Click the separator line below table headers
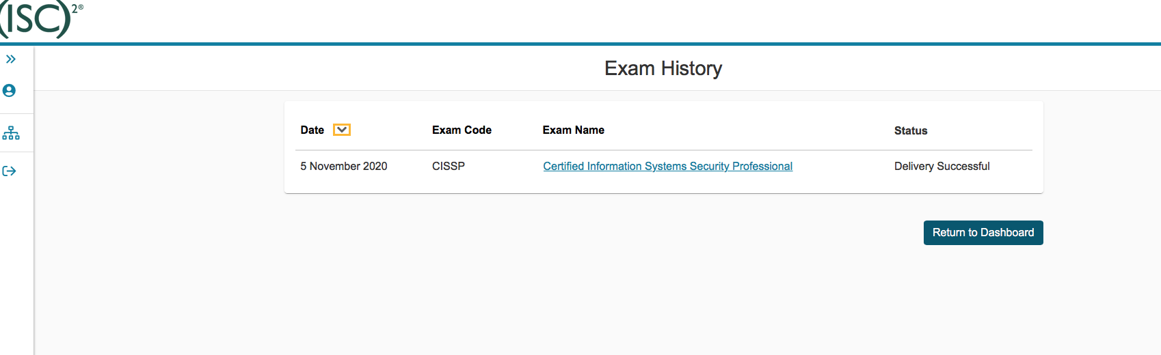The image size is (1161, 355). pyautogui.click(x=663, y=150)
